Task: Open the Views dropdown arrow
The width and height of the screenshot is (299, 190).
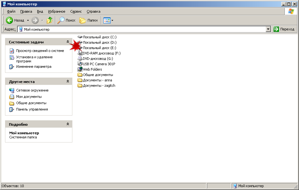Action: (112, 21)
